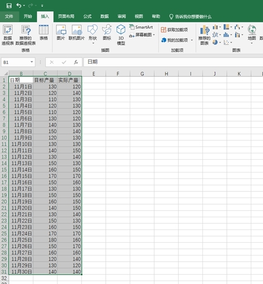Select column header E
The image size is (263, 284).
click(x=94, y=74)
